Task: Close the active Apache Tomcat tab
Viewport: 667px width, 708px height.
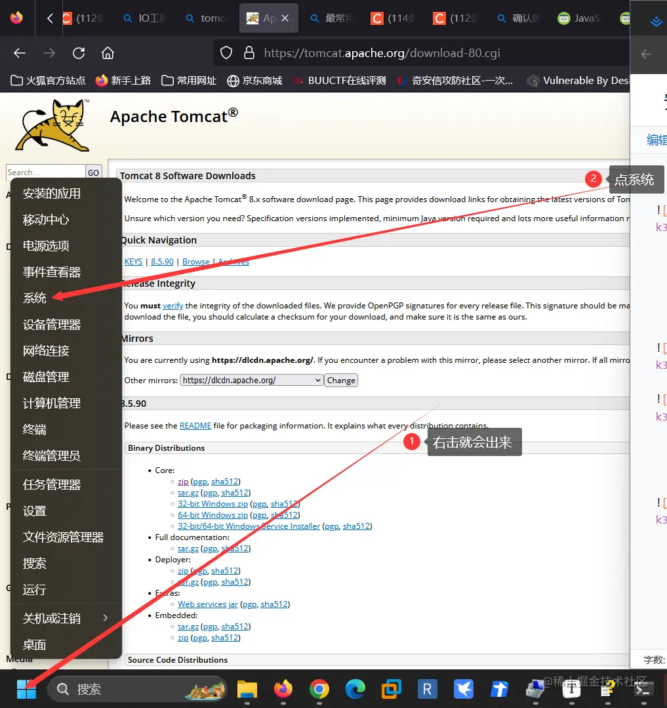Action: pyautogui.click(x=285, y=18)
